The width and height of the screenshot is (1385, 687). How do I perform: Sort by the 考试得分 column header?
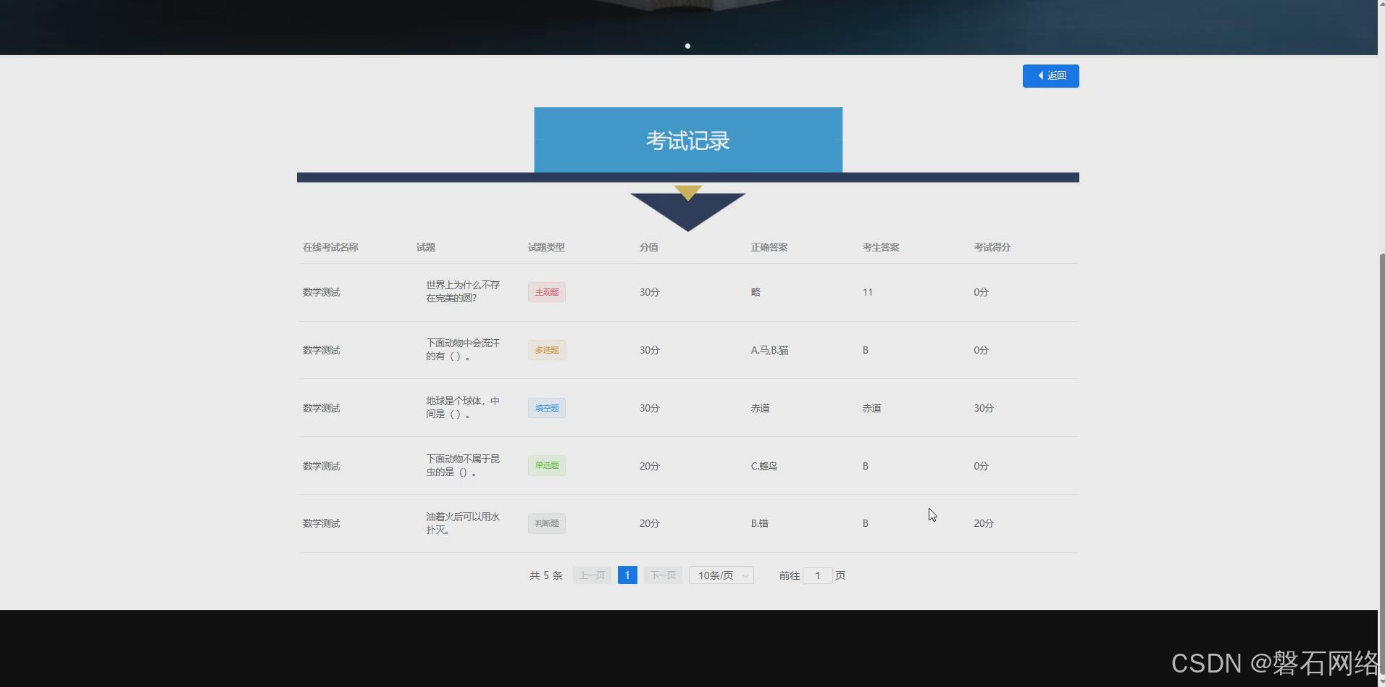(992, 246)
